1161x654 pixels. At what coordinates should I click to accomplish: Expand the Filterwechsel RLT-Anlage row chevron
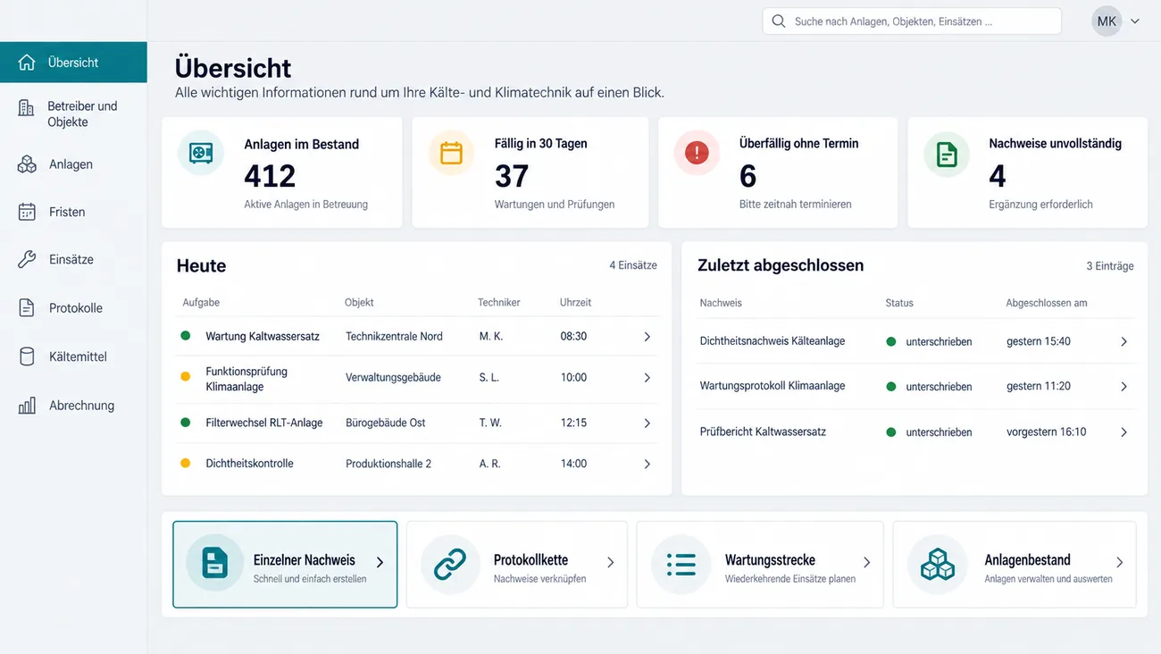(647, 423)
